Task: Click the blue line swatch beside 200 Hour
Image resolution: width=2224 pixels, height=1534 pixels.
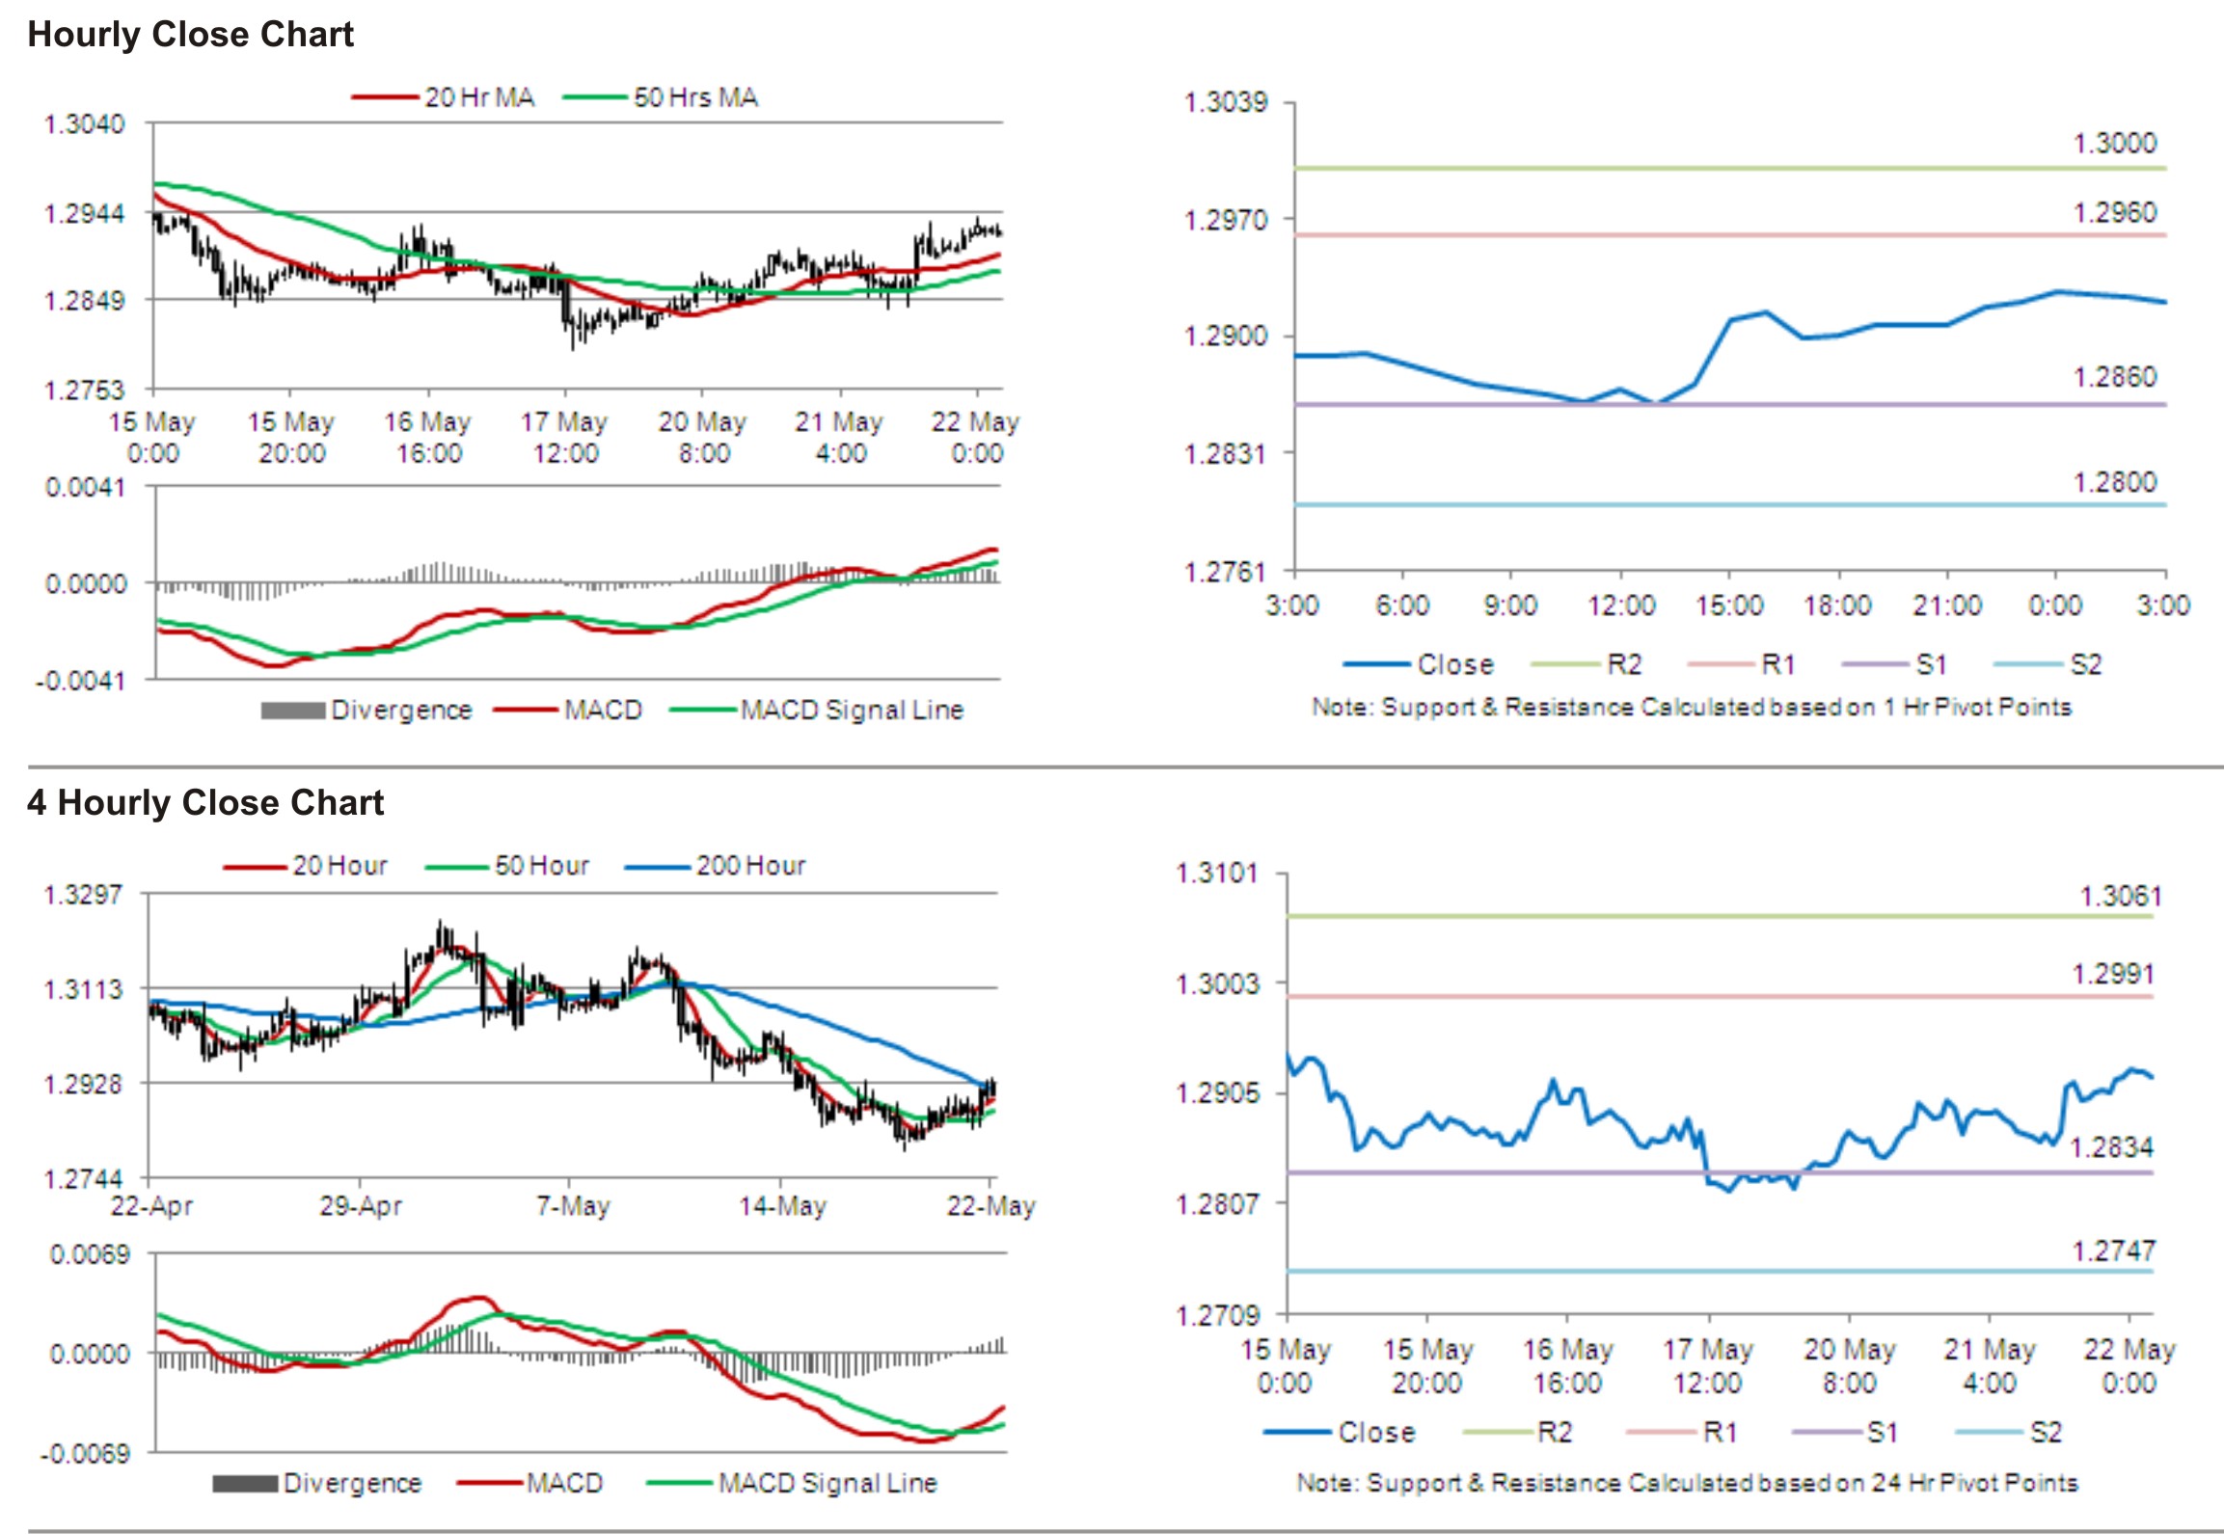Action: click(x=658, y=867)
